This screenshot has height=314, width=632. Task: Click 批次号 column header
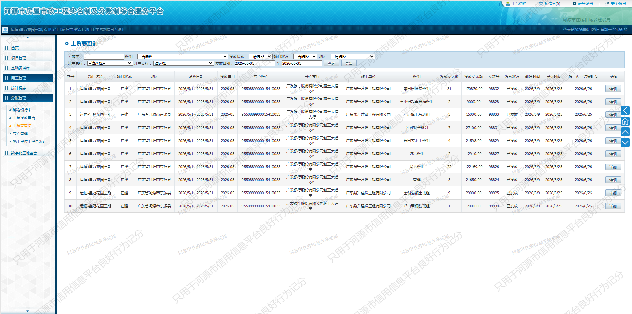pyautogui.click(x=494, y=77)
